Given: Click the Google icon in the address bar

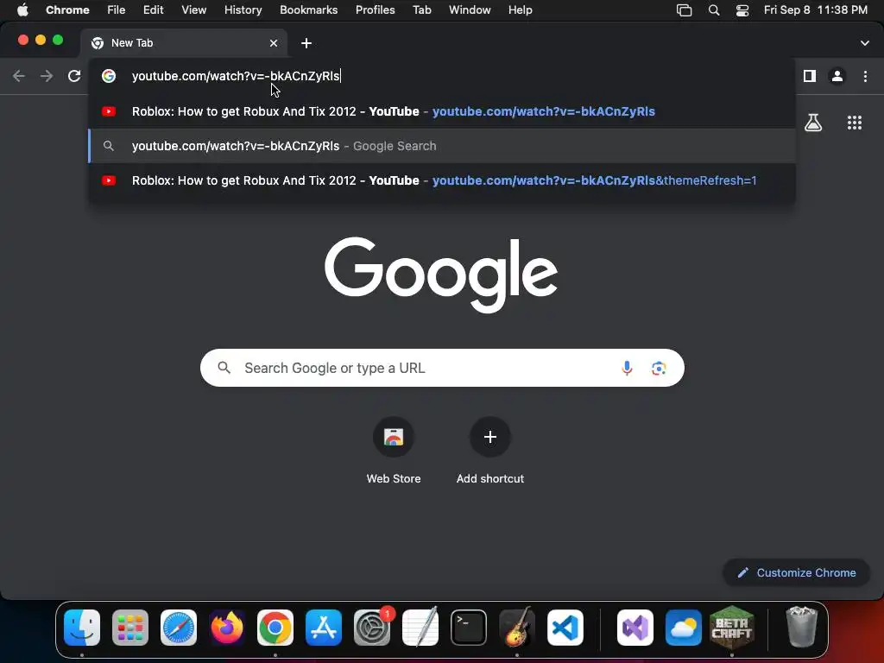Looking at the screenshot, I should [109, 76].
